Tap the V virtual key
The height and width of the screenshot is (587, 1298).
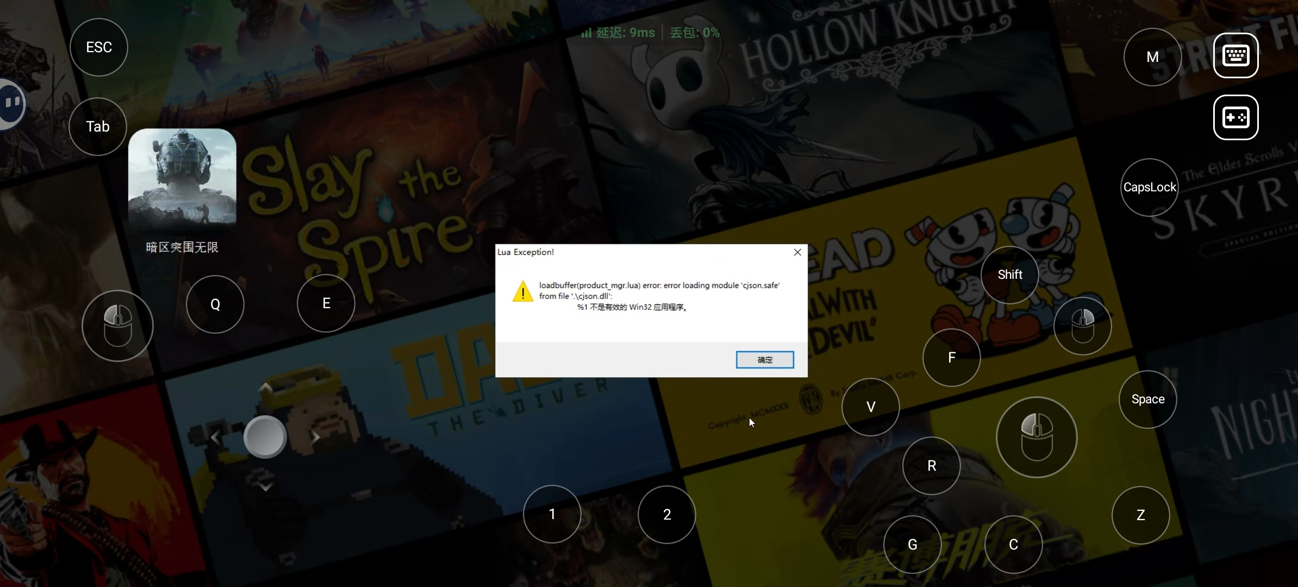pos(871,407)
